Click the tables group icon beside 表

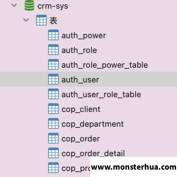pos(41,20)
